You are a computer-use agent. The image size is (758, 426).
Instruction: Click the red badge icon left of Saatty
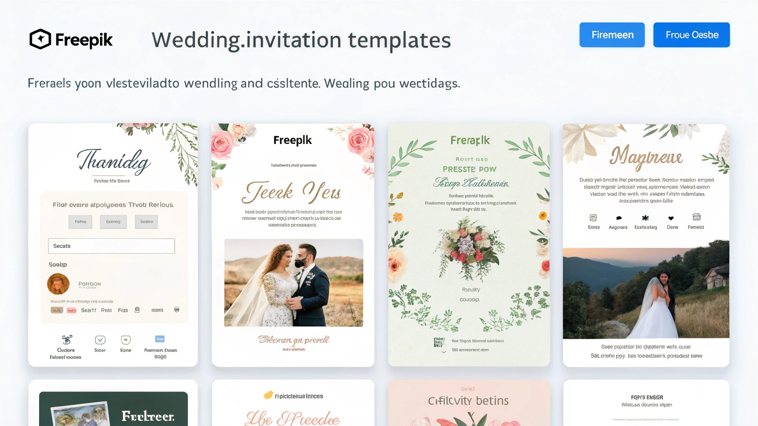click(72, 310)
